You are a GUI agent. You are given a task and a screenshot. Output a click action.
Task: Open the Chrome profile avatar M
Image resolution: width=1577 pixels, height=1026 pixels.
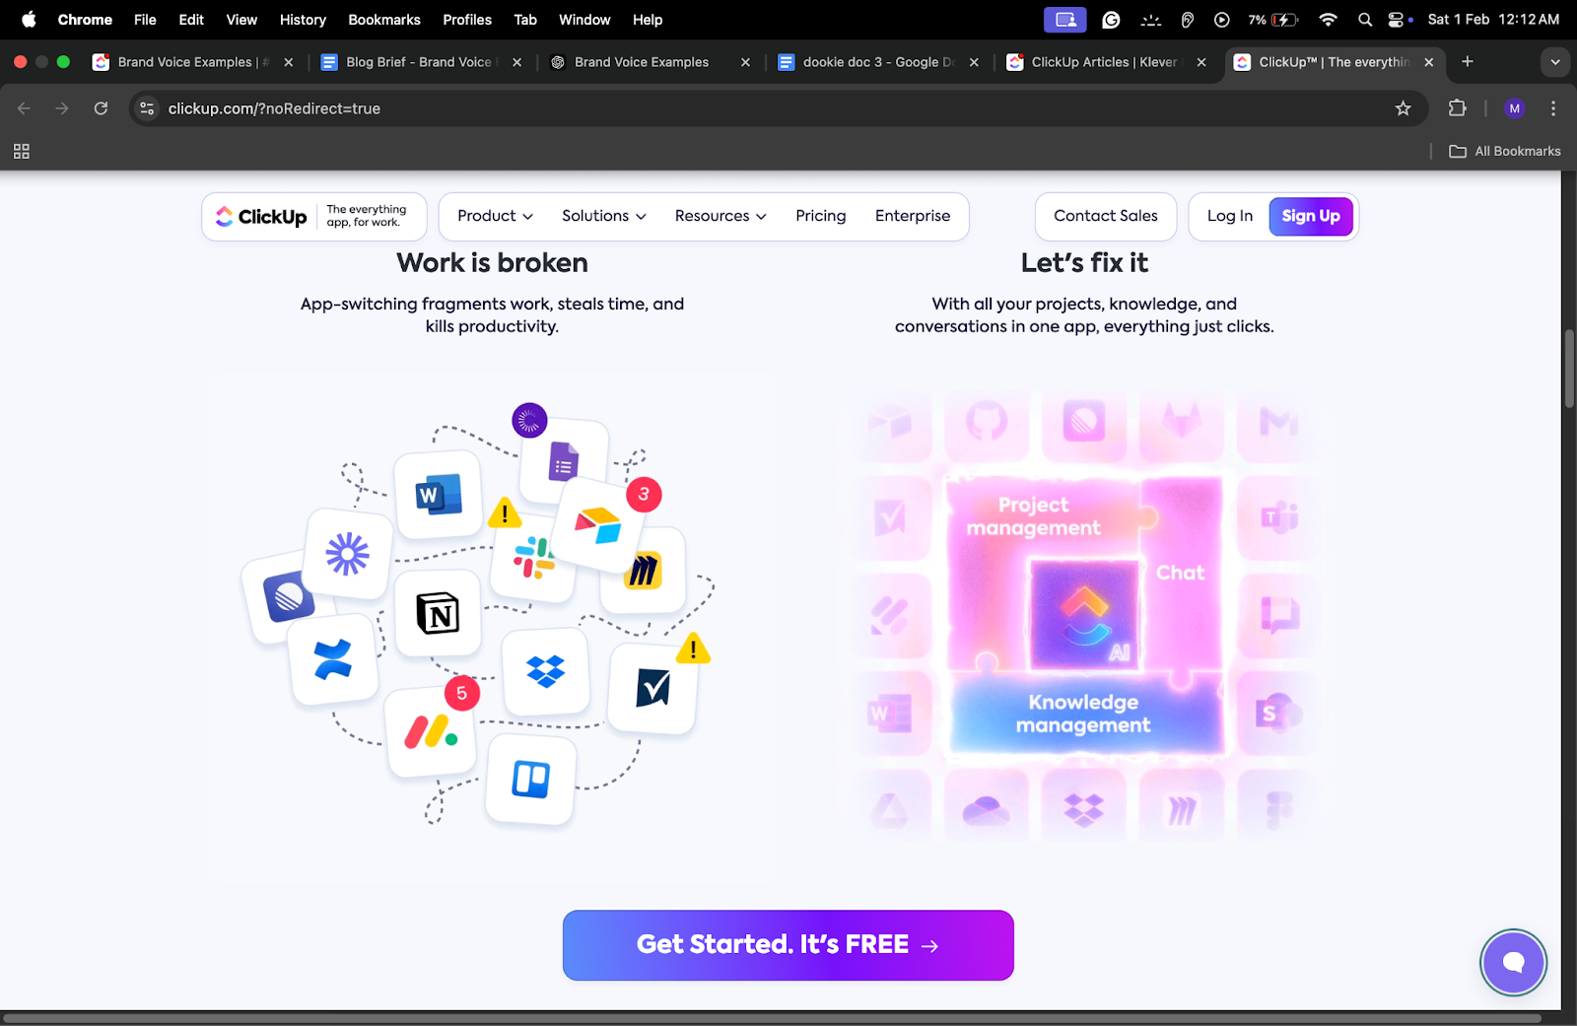1514,108
